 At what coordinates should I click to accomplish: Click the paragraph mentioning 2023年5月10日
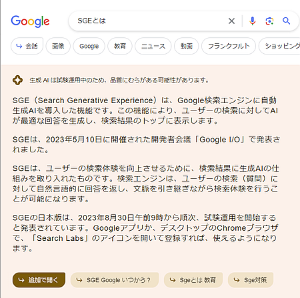click(146, 144)
